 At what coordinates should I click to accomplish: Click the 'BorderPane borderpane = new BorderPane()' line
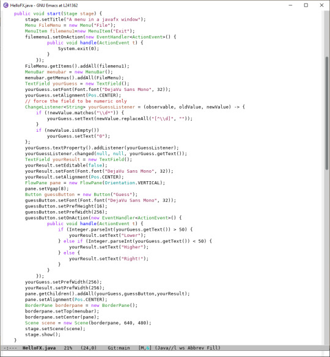[81, 305]
